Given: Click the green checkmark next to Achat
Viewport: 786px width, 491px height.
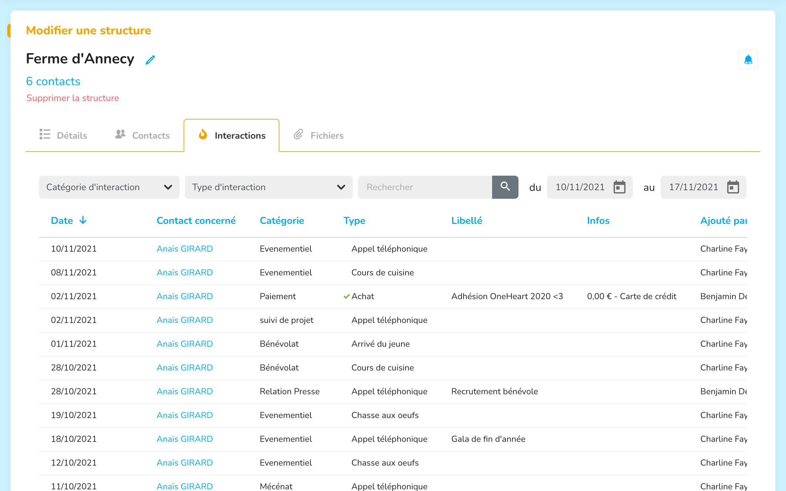Looking at the screenshot, I should pos(346,296).
